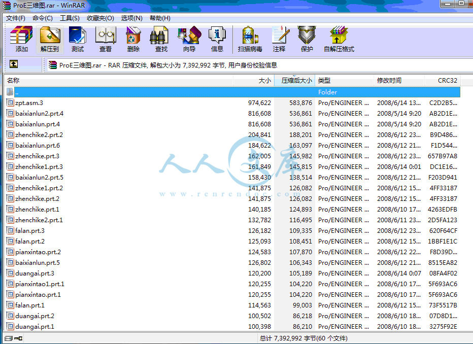Click modified time 2008/6/14 0:01
This screenshot has height=344, width=473.
[x=399, y=167]
